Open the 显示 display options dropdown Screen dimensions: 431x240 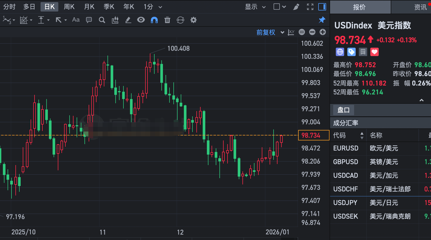pyautogui.click(x=255, y=7)
